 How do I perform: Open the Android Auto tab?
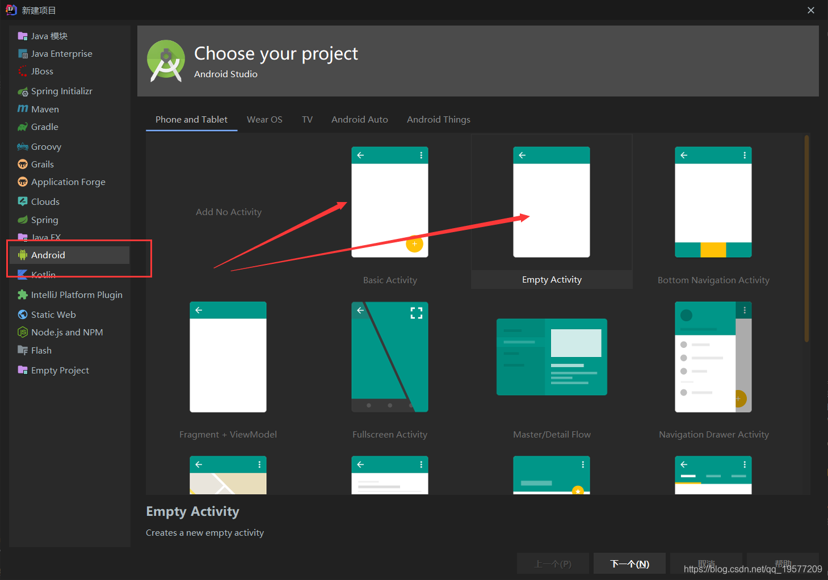pos(360,120)
